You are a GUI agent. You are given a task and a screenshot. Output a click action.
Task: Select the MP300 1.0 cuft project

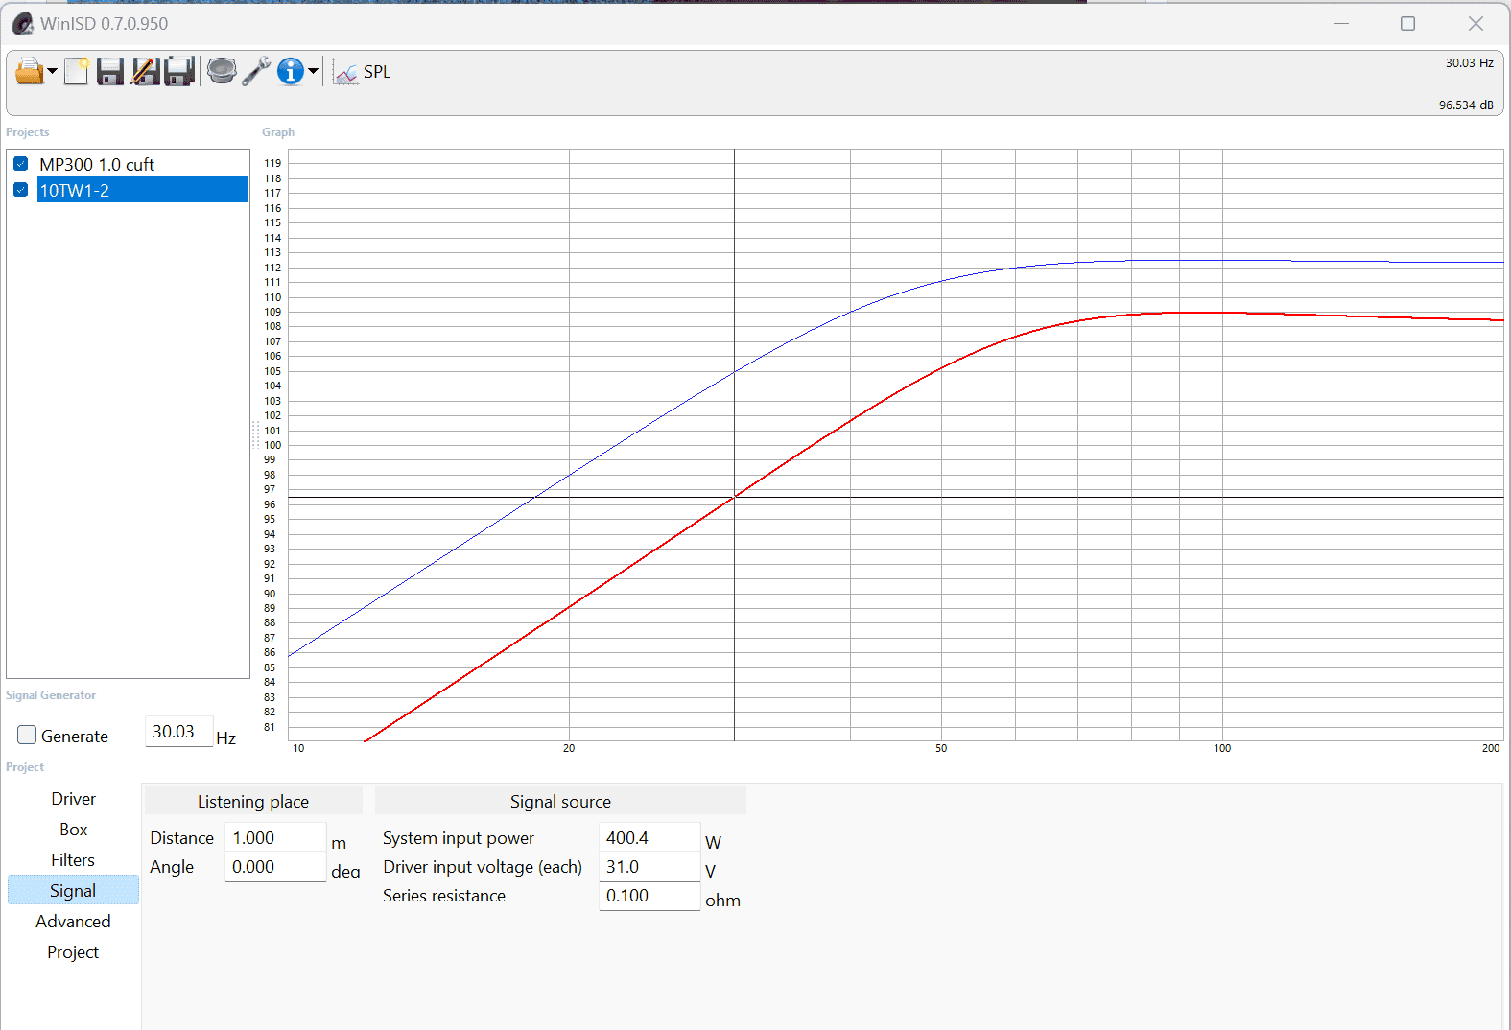(97, 165)
